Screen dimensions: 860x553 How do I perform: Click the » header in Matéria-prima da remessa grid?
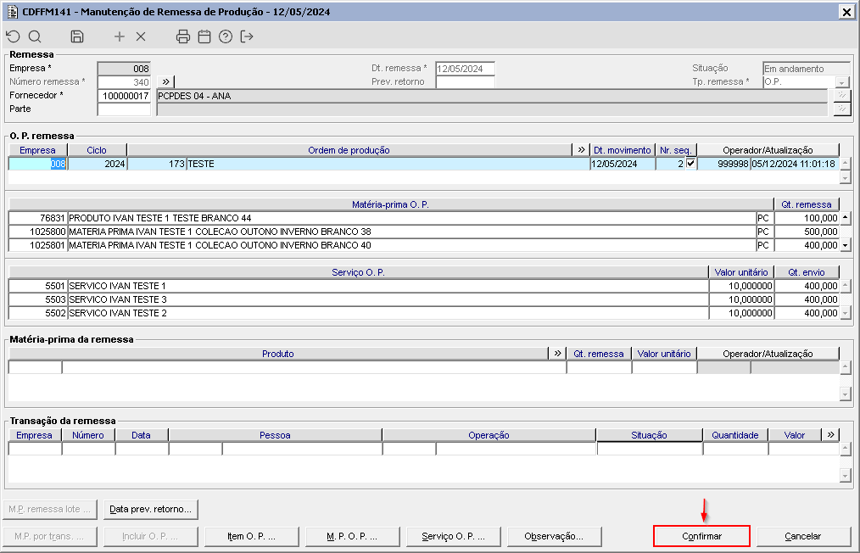557,354
